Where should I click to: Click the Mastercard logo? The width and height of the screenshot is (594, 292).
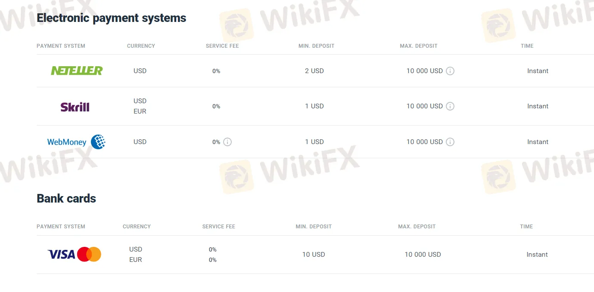click(89, 255)
